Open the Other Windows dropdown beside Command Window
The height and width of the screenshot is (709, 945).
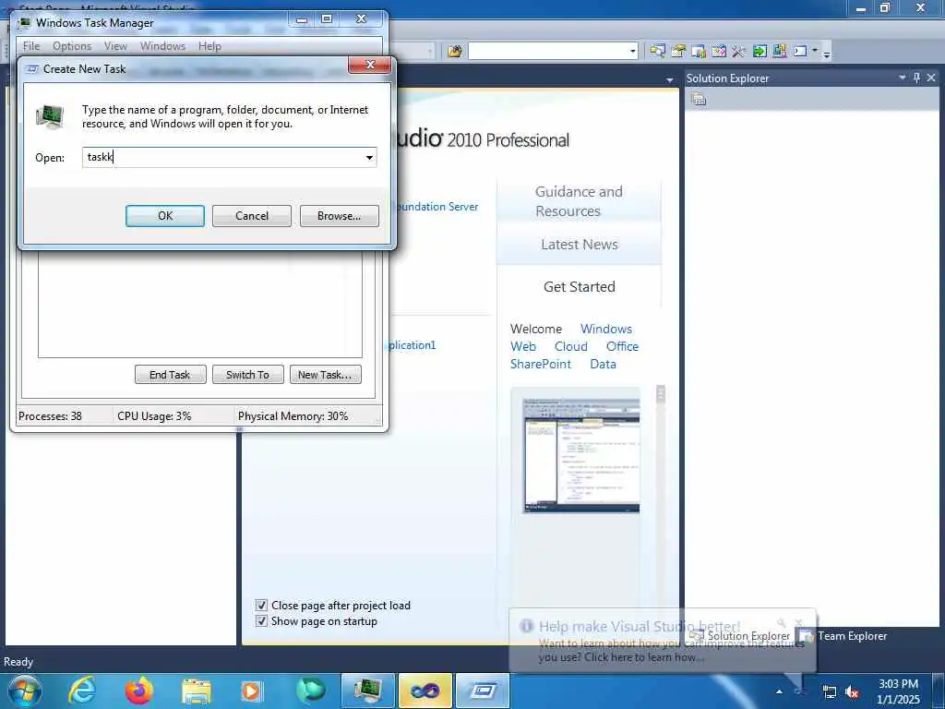pyautogui.click(x=815, y=52)
